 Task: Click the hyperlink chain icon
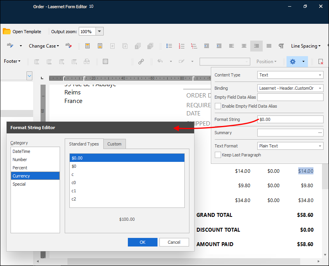click(141, 62)
